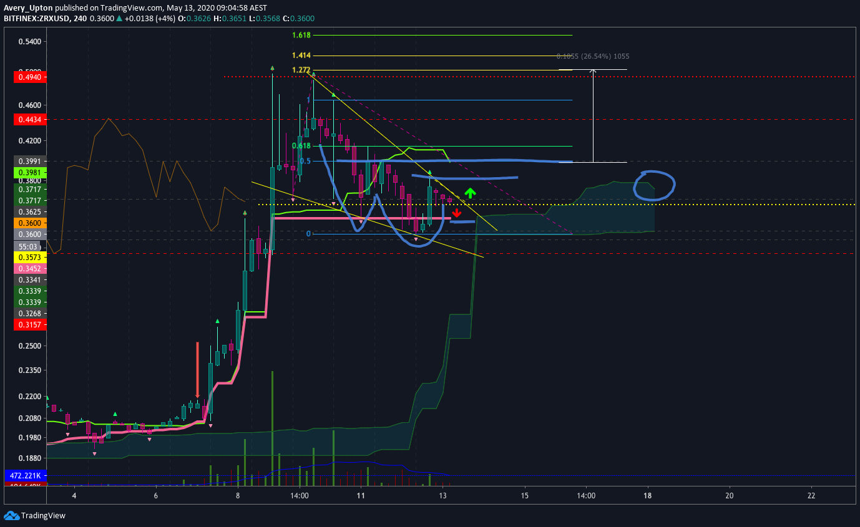The image size is (860, 527).
Task: Select the 0.3341 price label
Action: (29, 280)
